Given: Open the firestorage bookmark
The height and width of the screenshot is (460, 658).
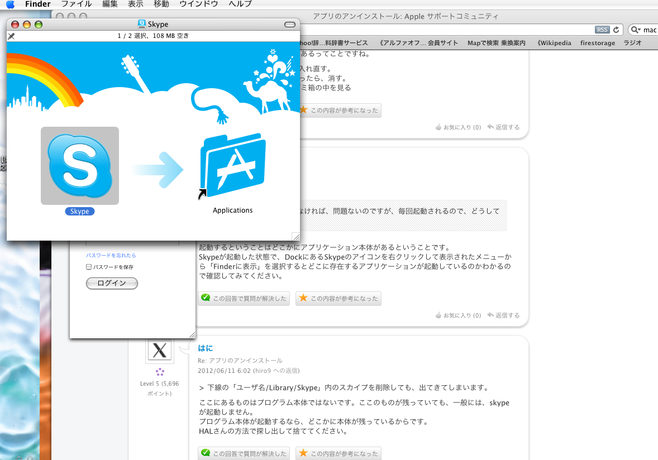Looking at the screenshot, I should [598, 43].
